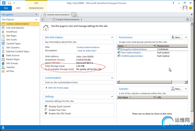Open ribbon display options arrow
Image resolution: width=195 pixels, height=131 pixels.
click(x=181, y=8)
